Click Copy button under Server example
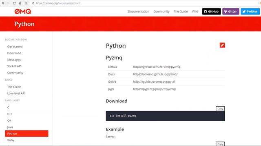Screen dimensions: 261x146 (220, 144)
